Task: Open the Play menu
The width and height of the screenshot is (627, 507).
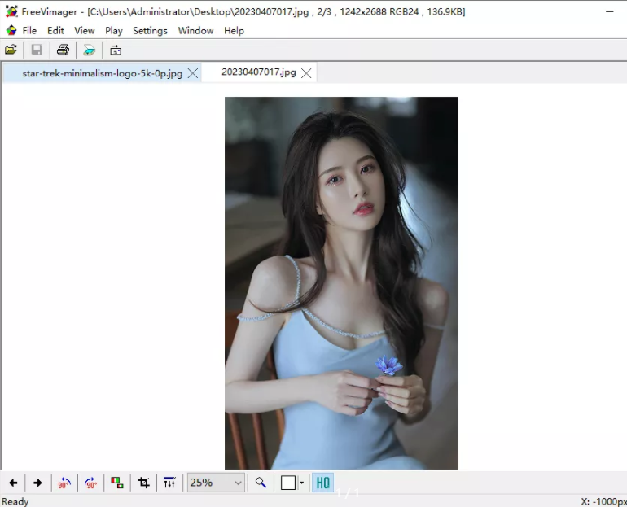Action: click(113, 30)
